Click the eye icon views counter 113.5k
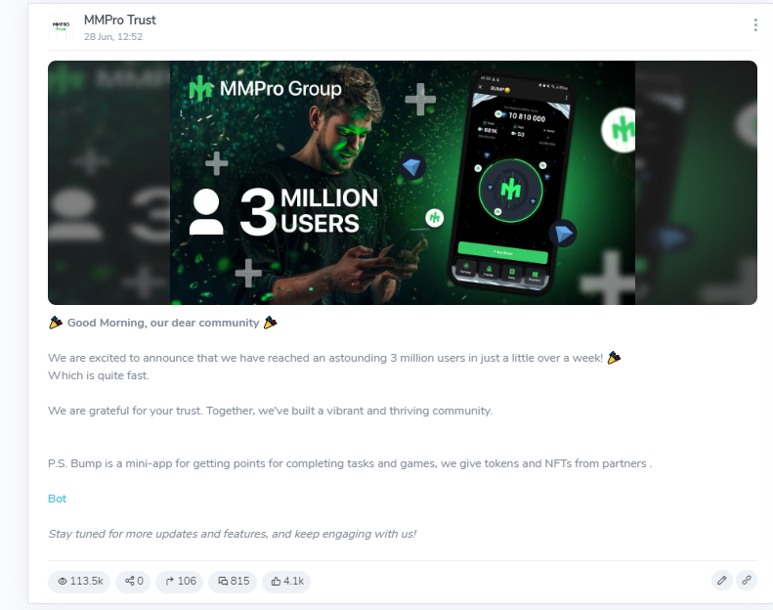 (x=79, y=581)
